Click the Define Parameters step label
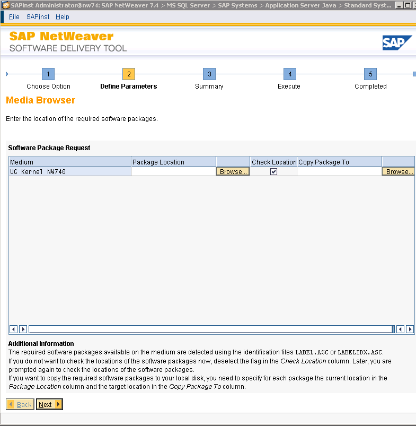The height and width of the screenshot is (426, 416). pyautogui.click(x=129, y=86)
